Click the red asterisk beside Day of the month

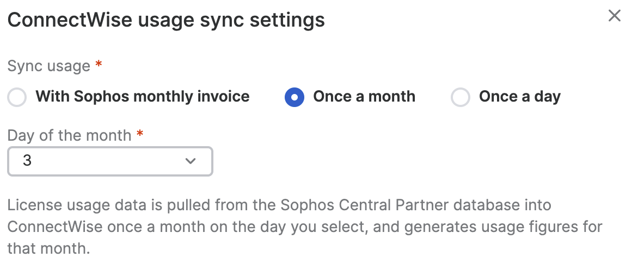(140, 134)
